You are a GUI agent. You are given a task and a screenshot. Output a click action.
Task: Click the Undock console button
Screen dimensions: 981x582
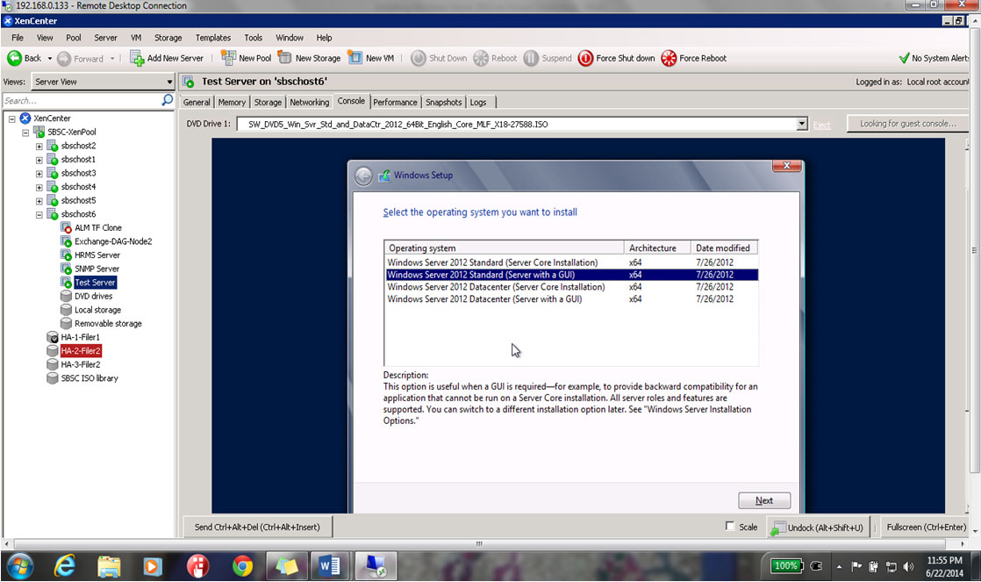click(x=817, y=528)
